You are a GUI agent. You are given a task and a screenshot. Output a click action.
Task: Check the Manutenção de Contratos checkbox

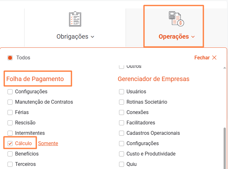pyautogui.click(x=10, y=102)
